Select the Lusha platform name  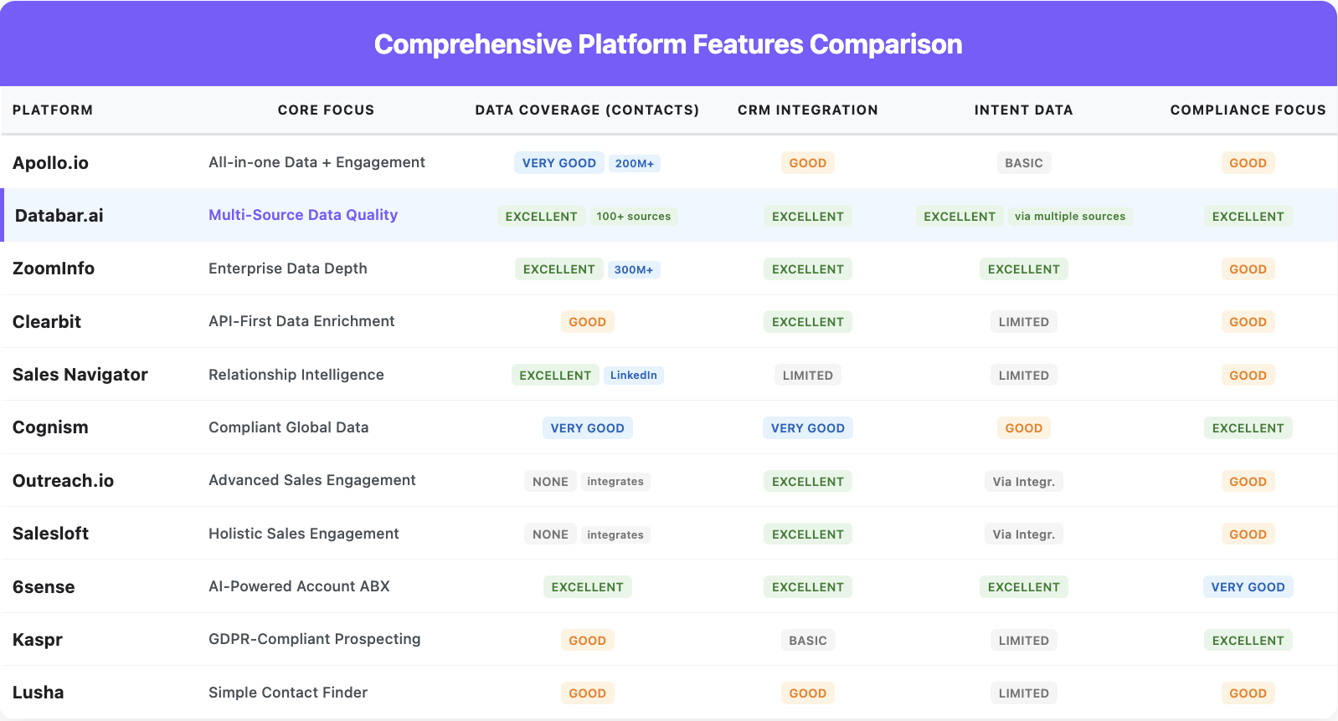tap(39, 693)
